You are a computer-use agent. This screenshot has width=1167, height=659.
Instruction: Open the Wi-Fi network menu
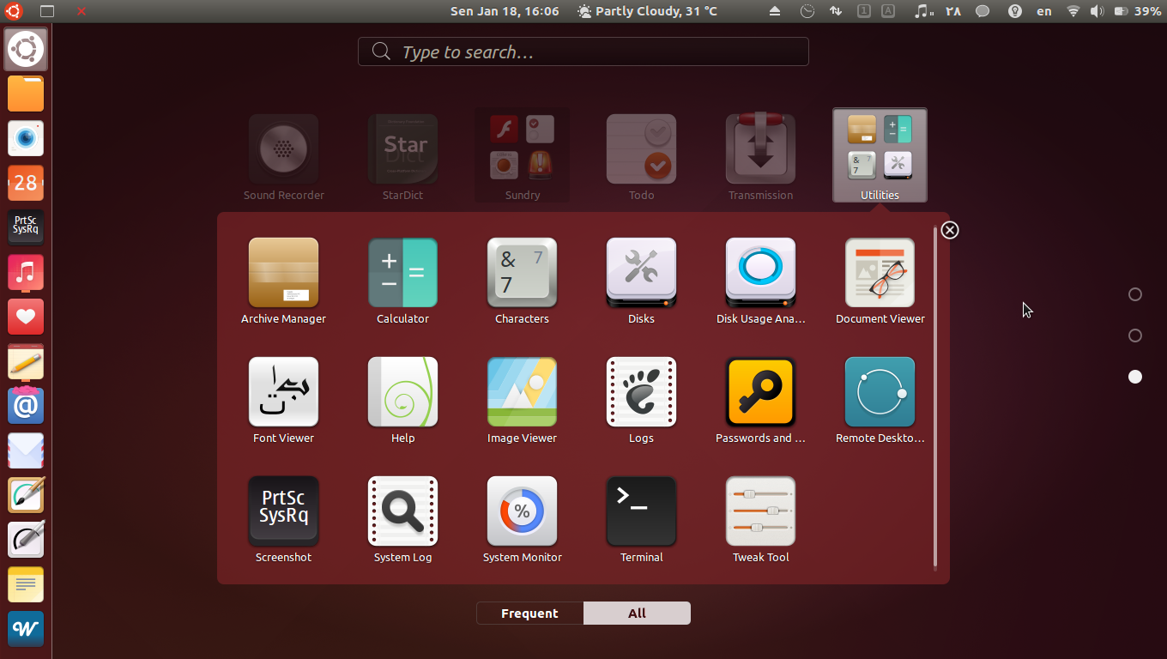pyautogui.click(x=1073, y=11)
